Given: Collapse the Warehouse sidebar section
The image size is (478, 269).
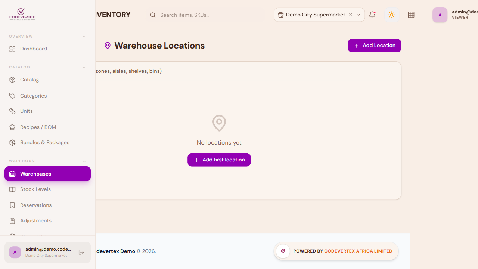Looking at the screenshot, I should pos(84,161).
